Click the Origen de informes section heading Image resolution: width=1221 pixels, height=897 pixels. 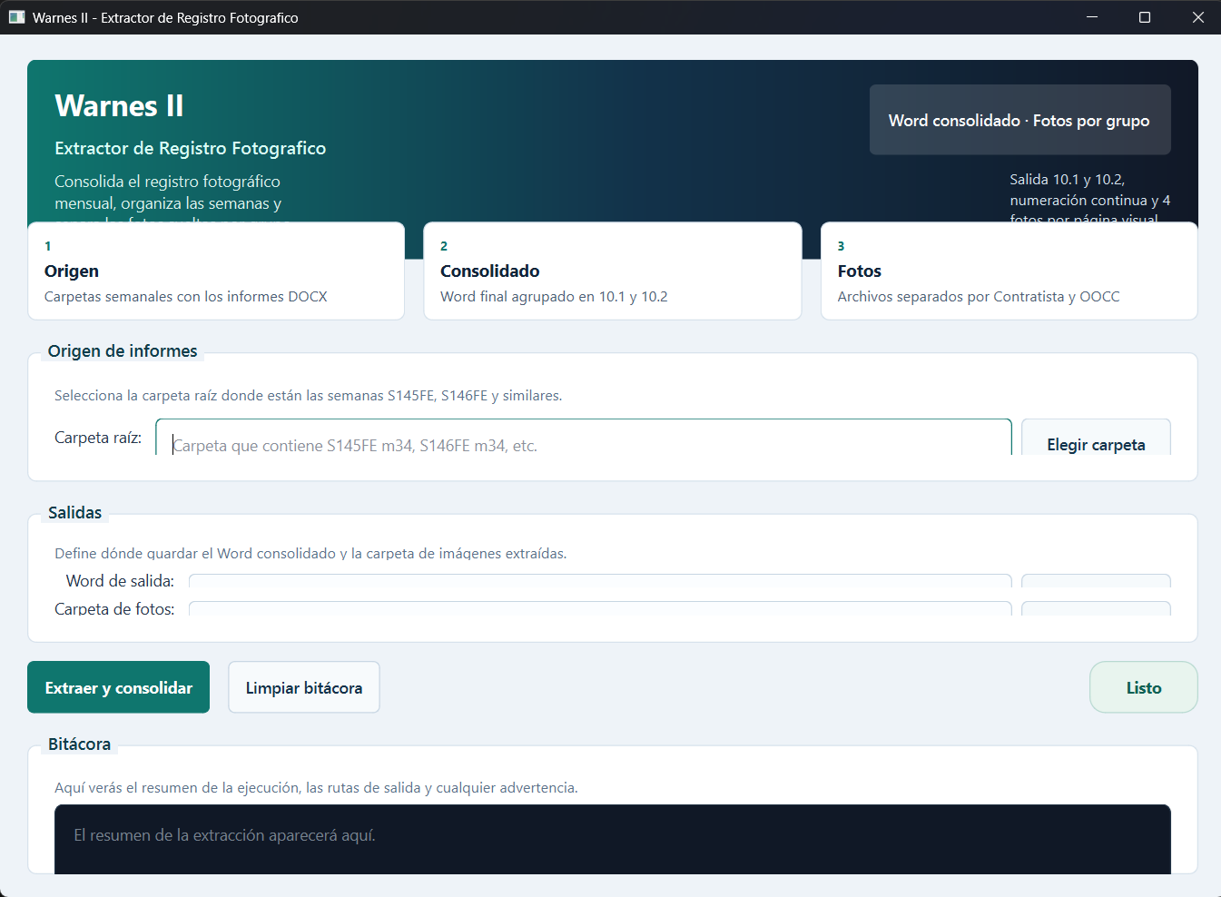pyautogui.click(x=123, y=351)
